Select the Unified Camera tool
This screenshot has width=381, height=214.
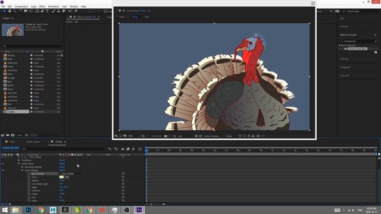coord(26,11)
